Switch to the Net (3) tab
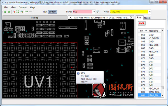The height and width of the screenshot is (106, 168). pos(147,18)
